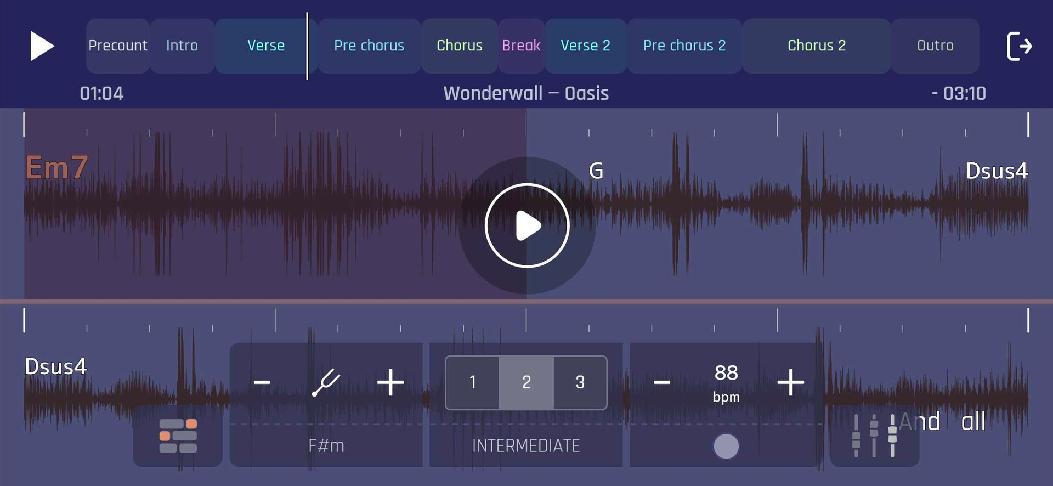Jump to the Chorus section

pos(460,46)
